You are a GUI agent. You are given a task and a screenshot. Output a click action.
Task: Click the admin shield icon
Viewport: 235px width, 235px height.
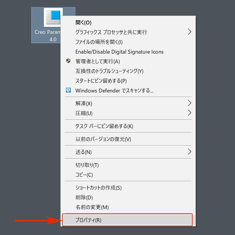click(x=68, y=61)
